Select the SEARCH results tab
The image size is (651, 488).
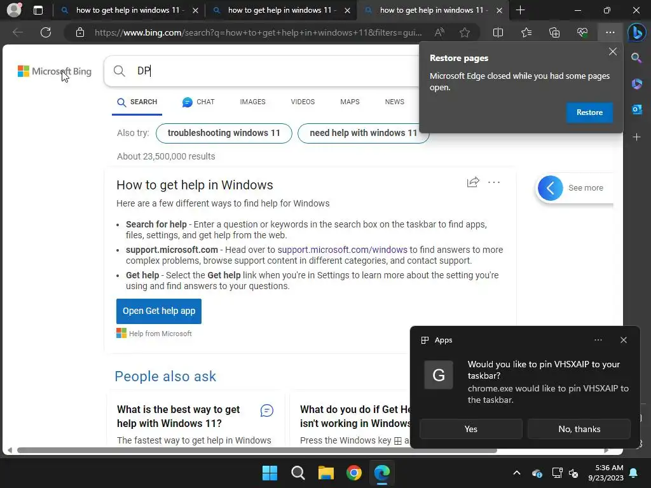[x=137, y=102]
